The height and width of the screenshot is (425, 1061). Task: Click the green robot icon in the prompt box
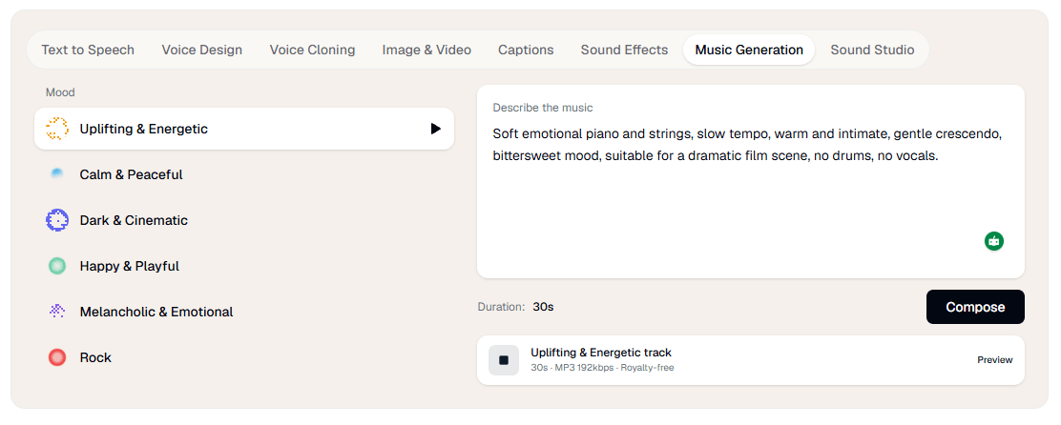[x=994, y=240]
